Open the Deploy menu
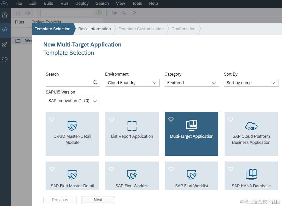This screenshot has height=206, width=282. tap(82, 4)
